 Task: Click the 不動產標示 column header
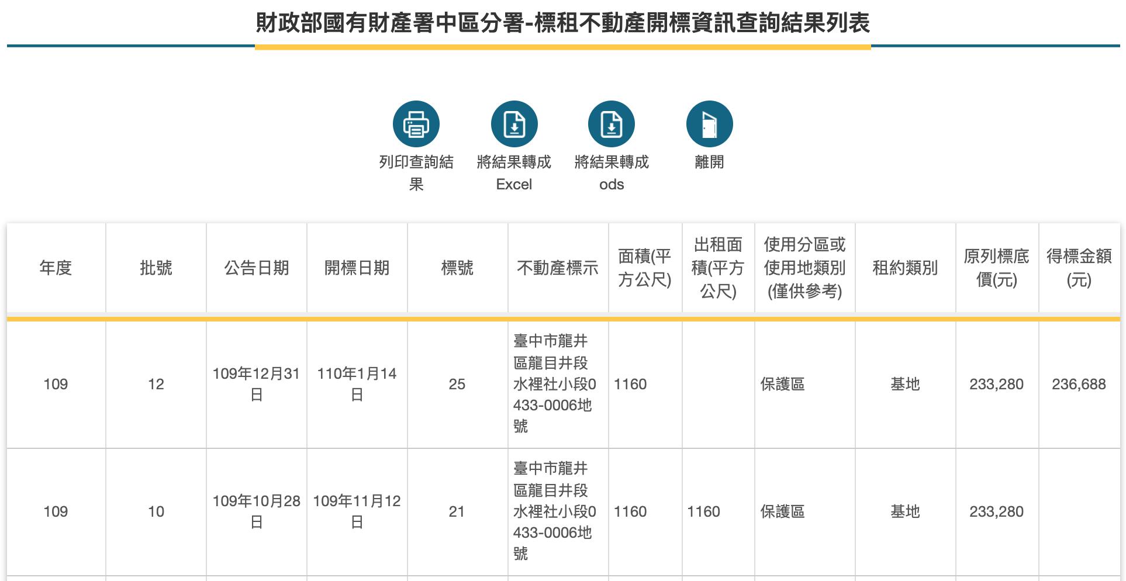(558, 268)
